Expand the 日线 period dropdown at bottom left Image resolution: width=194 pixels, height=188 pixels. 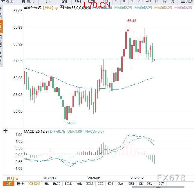pos(12,179)
